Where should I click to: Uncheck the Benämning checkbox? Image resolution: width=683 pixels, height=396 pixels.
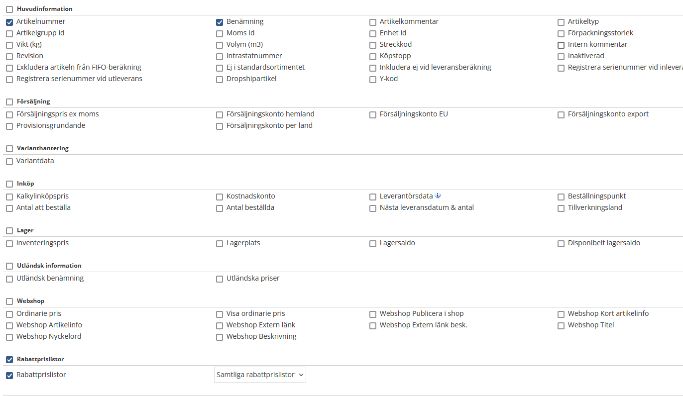point(220,22)
